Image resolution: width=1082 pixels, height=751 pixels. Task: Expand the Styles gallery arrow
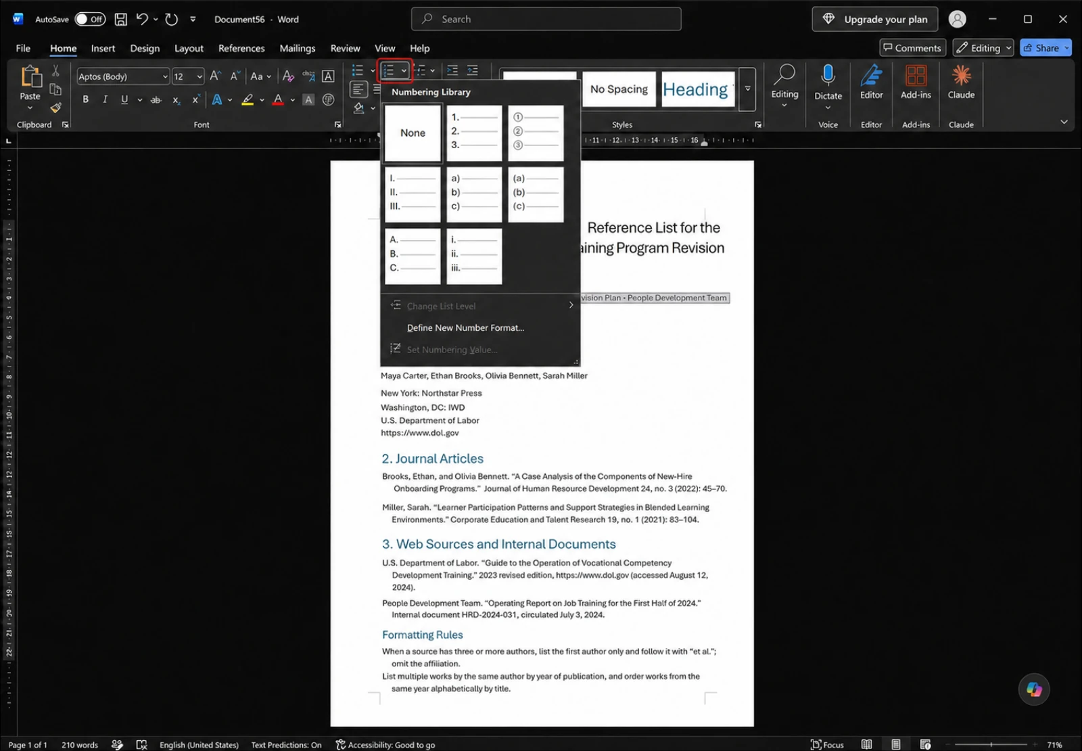point(747,89)
